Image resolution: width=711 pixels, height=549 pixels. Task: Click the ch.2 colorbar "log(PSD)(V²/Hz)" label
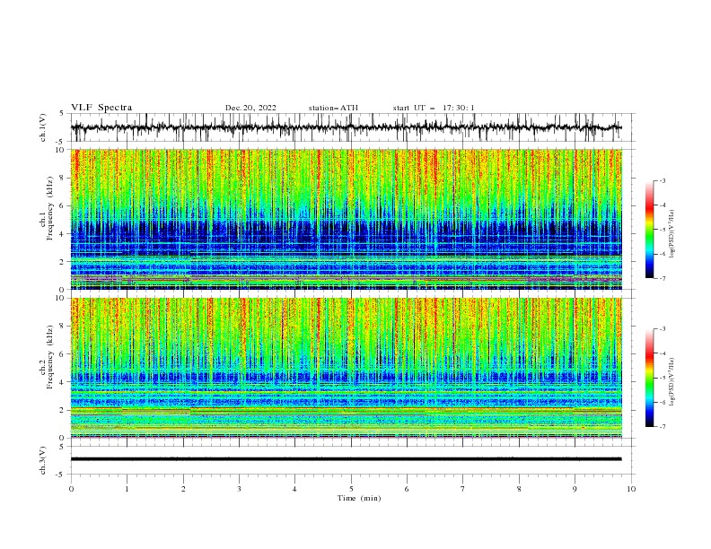672,381
